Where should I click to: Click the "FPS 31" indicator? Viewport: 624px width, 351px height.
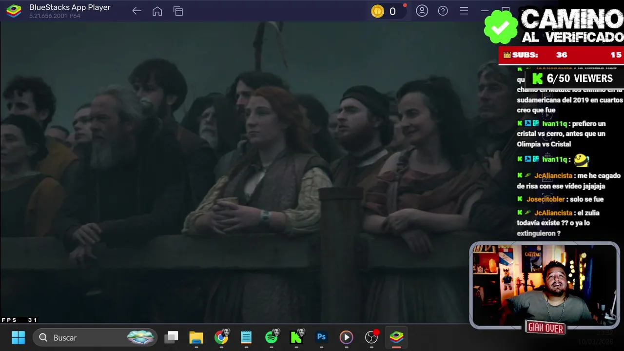[x=19, y=320]
